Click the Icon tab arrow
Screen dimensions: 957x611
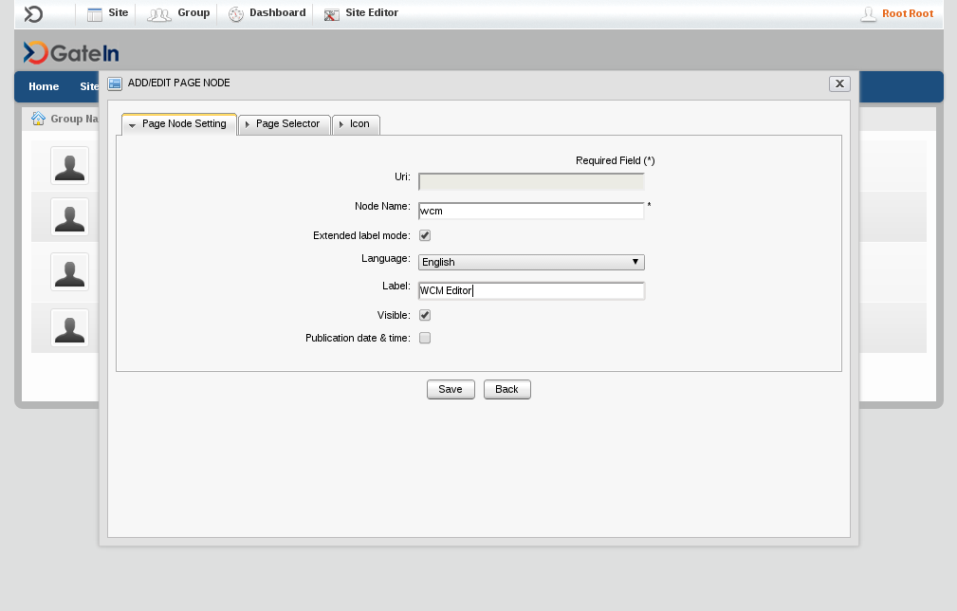[341, 124]
